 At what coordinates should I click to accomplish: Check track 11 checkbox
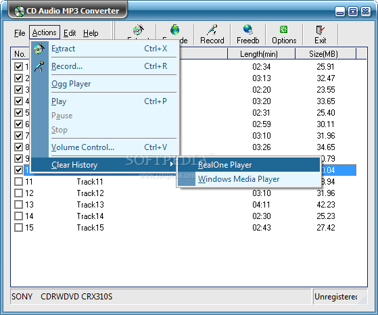click(x=18, y=181)
